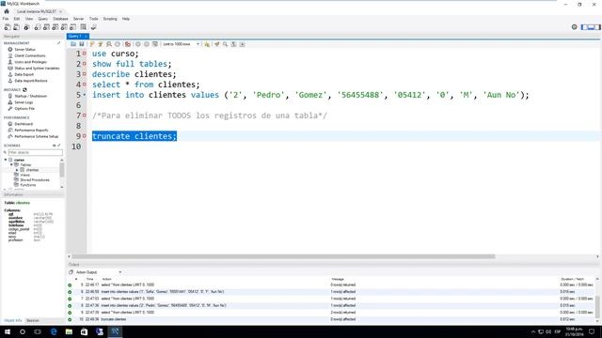Open the Edit menu
The width and height of the screenshot is (602, 338).
(x=17, y=19)
